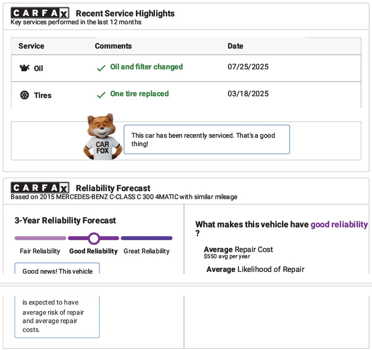
Task: Click 'One tire replaced' text
Action: click(140, 94)
